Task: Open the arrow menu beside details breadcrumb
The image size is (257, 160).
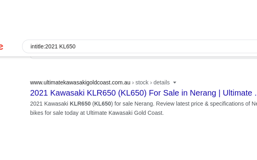Action: tap(175, 83)
